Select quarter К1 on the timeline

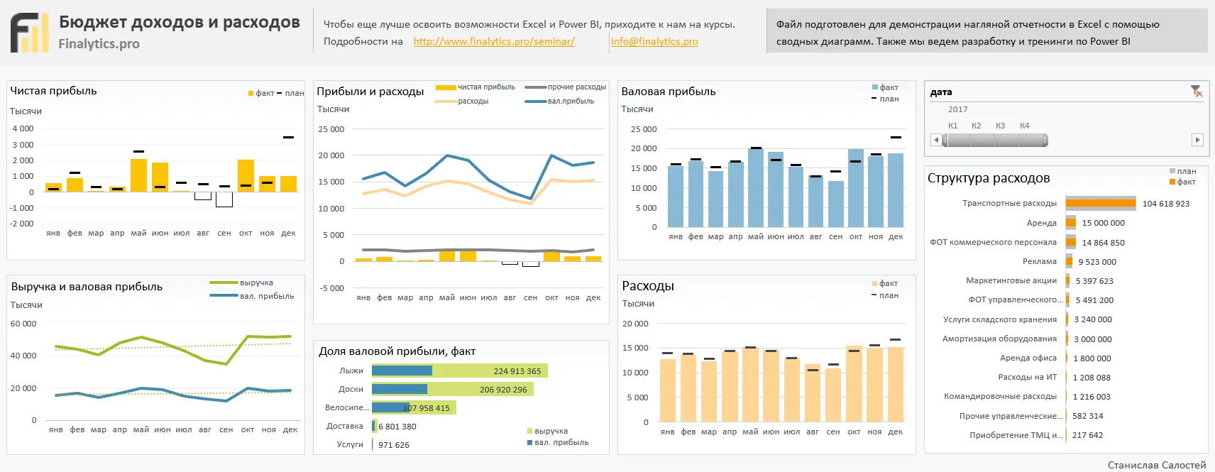pos(953,126)
